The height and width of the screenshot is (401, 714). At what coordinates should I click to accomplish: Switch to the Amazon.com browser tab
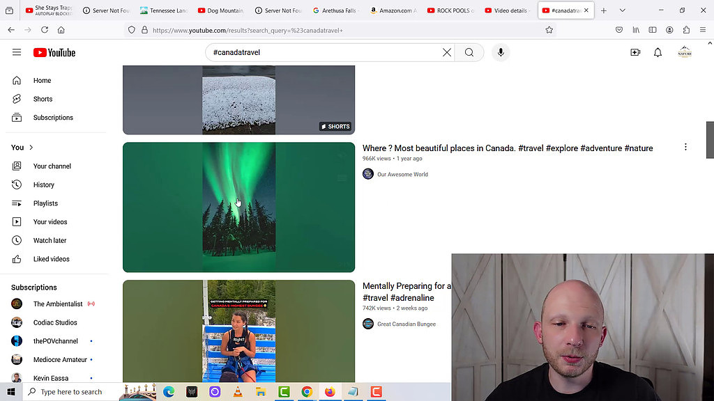point(394,10)
